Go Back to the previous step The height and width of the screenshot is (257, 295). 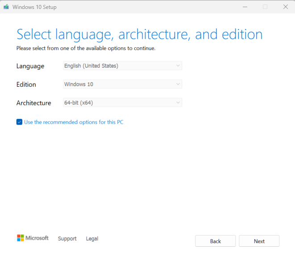pos(216,241)
